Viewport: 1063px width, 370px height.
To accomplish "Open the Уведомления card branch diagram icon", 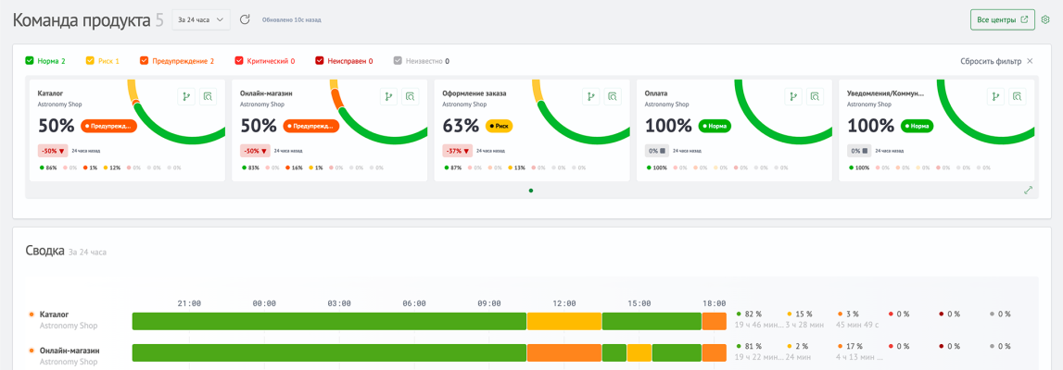I will 996,97.
